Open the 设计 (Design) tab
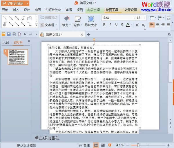 [x=27, y=10]
